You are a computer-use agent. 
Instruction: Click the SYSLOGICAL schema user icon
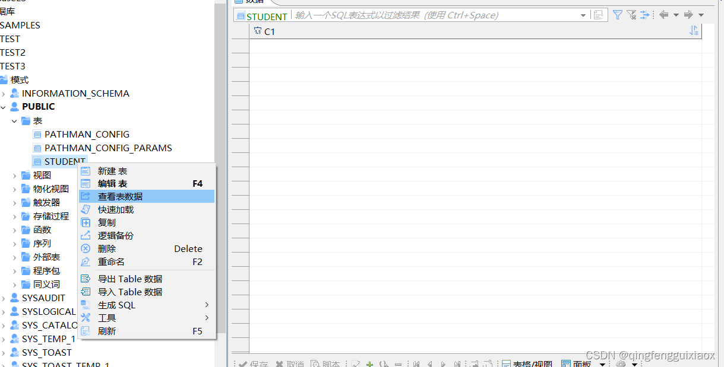click(x=14, y=312)
